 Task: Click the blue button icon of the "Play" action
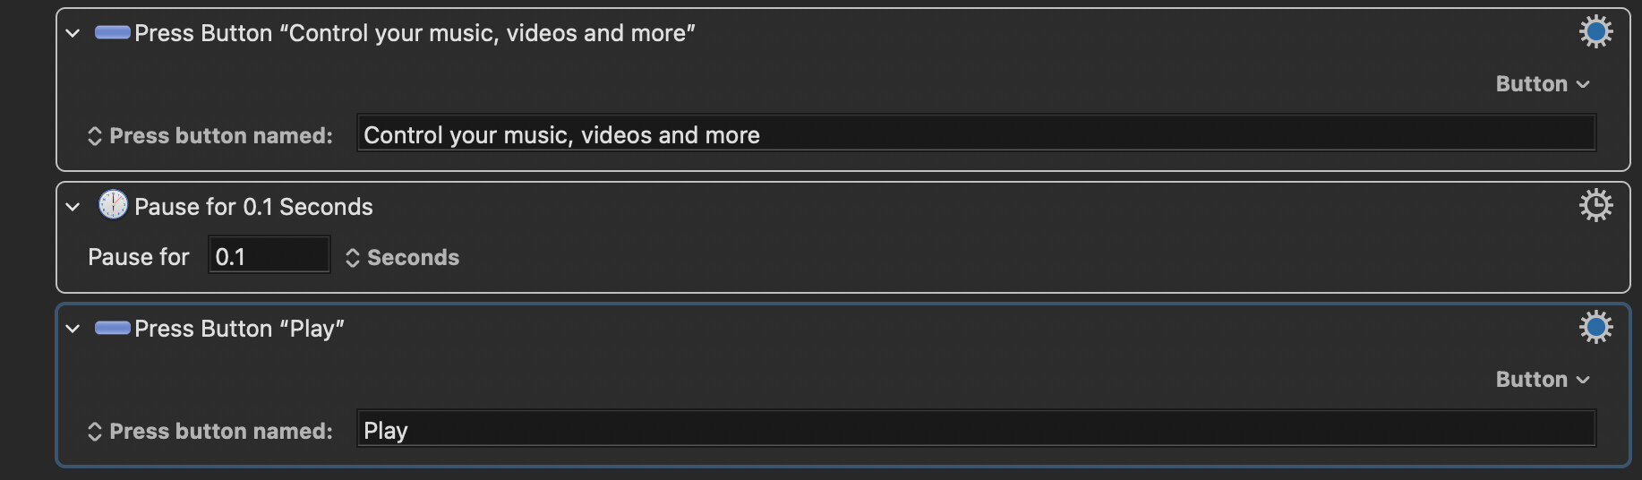(x=113, y=328)
